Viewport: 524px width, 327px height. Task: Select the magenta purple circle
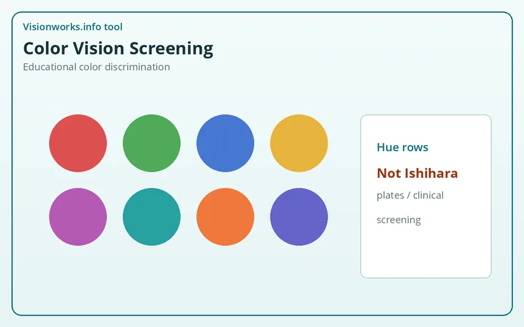pos(78,216)
